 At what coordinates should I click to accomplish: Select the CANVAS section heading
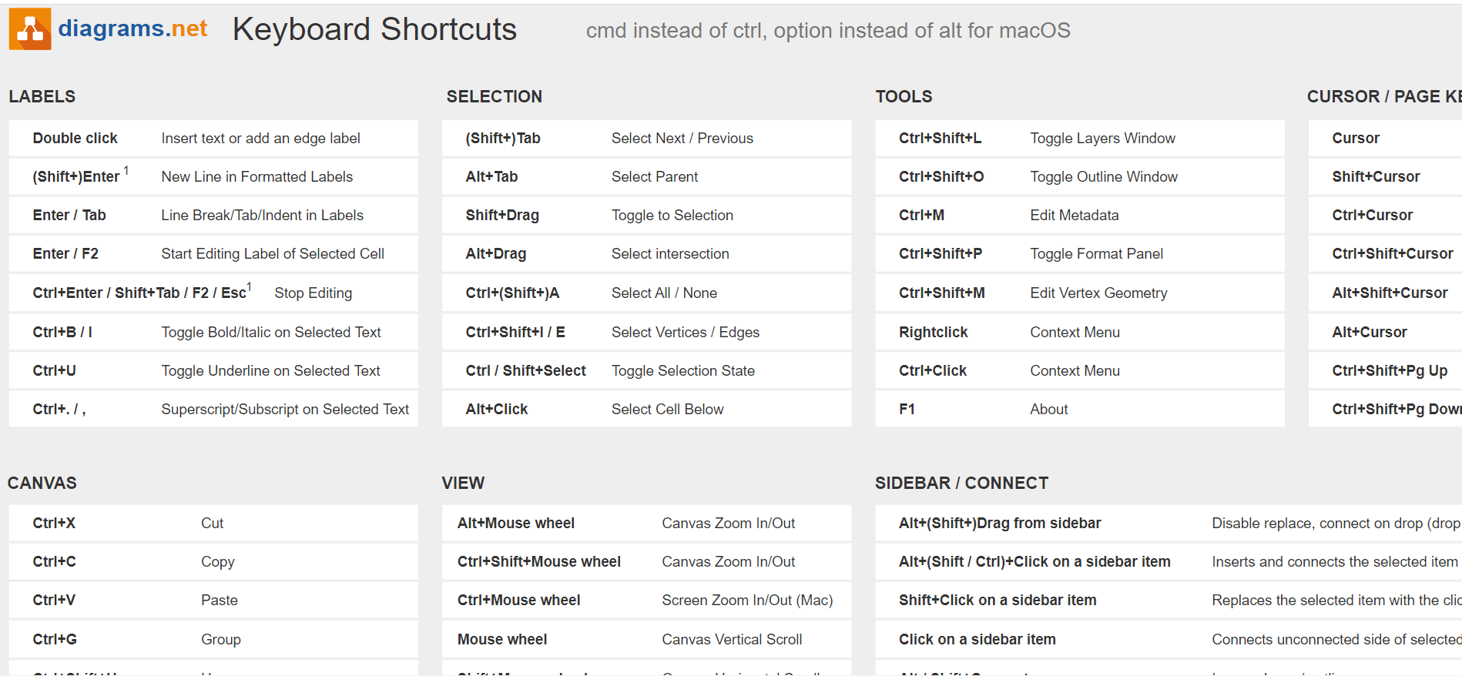[x=42, y=484]
